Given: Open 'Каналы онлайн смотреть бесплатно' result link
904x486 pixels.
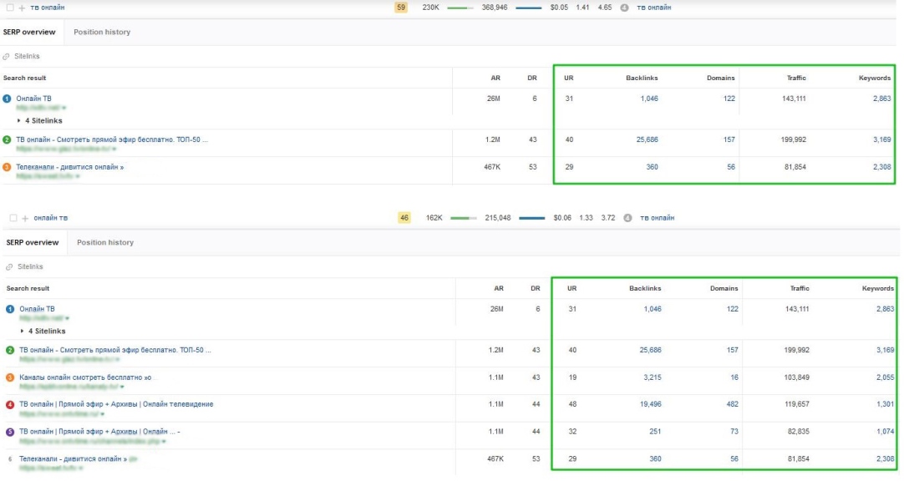Looking at the screenshot, I should coord(85,377).
